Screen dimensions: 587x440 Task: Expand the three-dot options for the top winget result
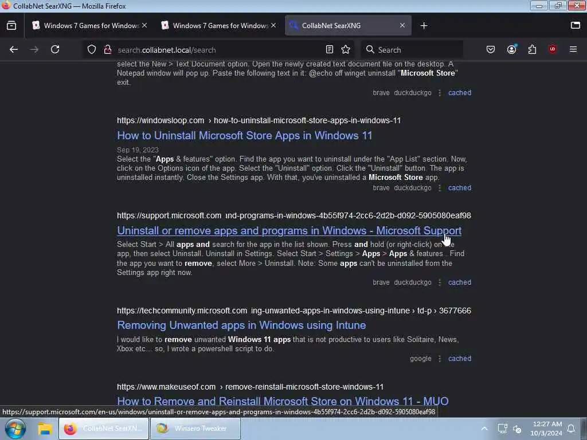(x=440, y=93)
